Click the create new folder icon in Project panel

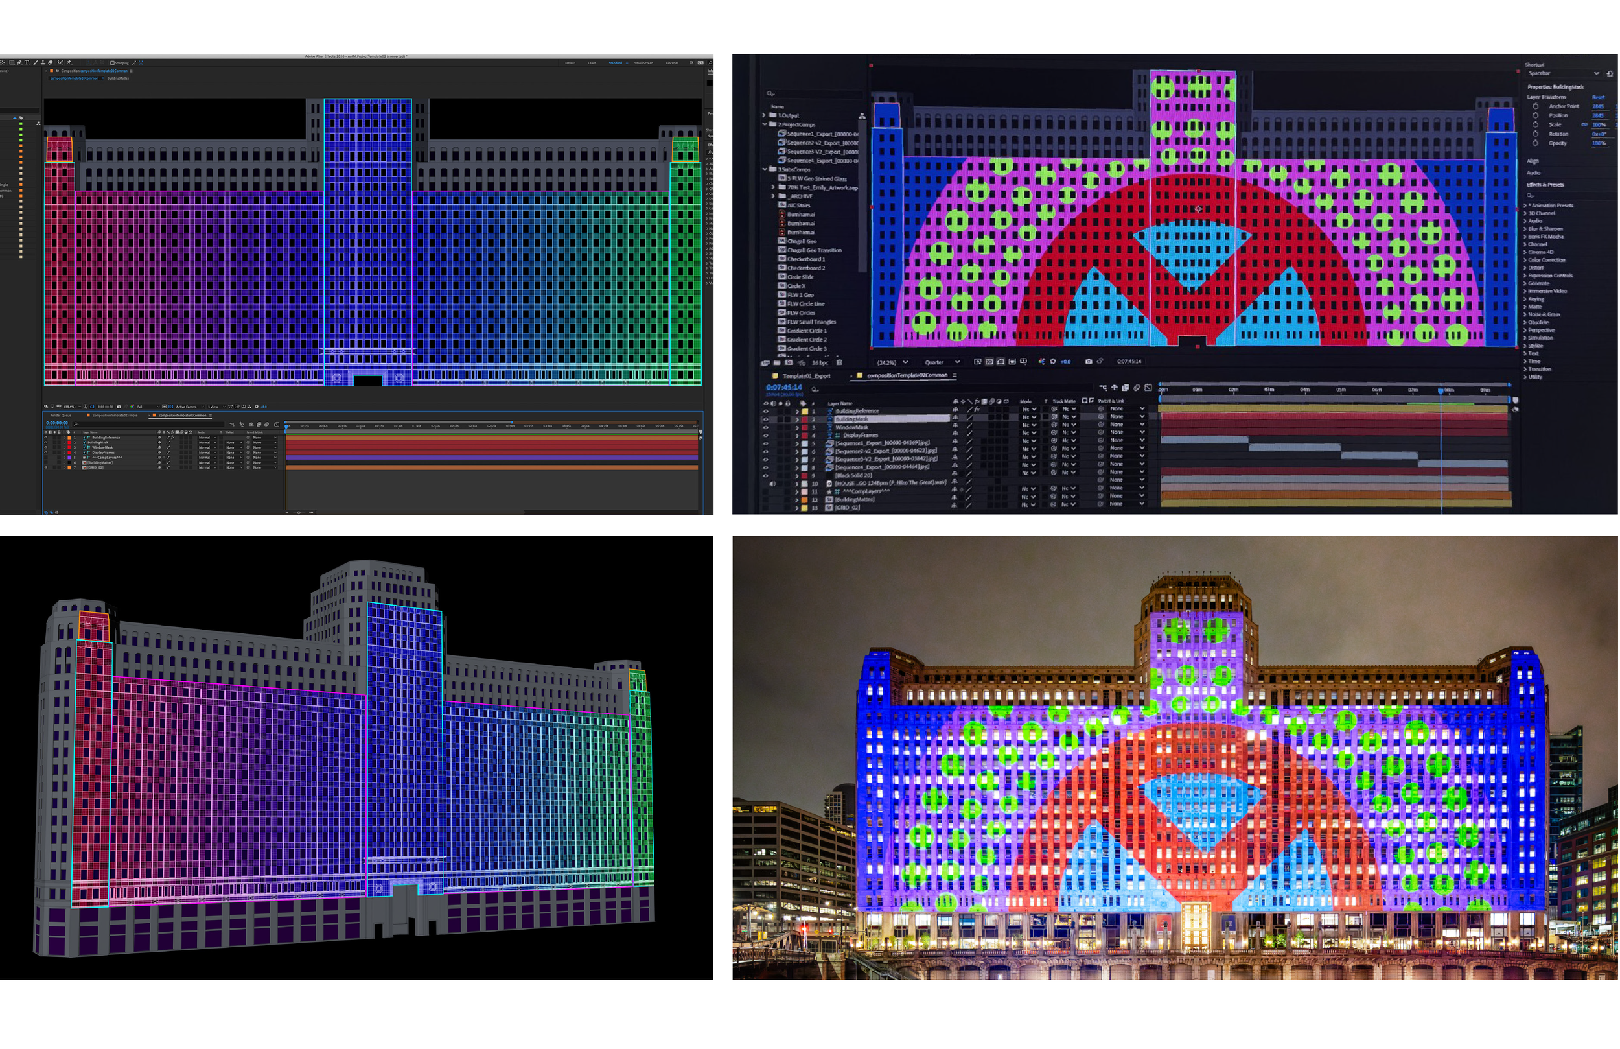coord(778,363)
